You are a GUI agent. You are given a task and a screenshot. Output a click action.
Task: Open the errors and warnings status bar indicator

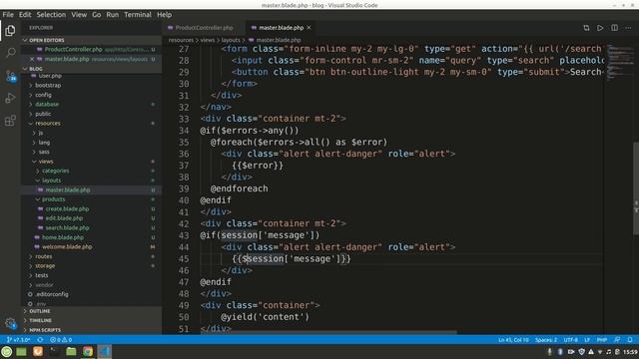pyautogui.click(x=61, y=339)
